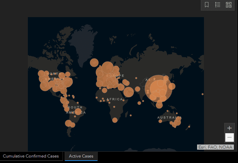
Task: Click the AFRICA map label
Action: point(115,99)
